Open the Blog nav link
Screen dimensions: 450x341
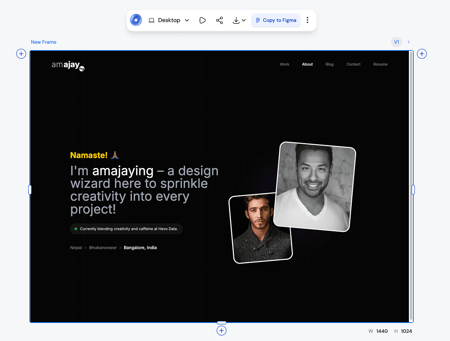point(329,64)
